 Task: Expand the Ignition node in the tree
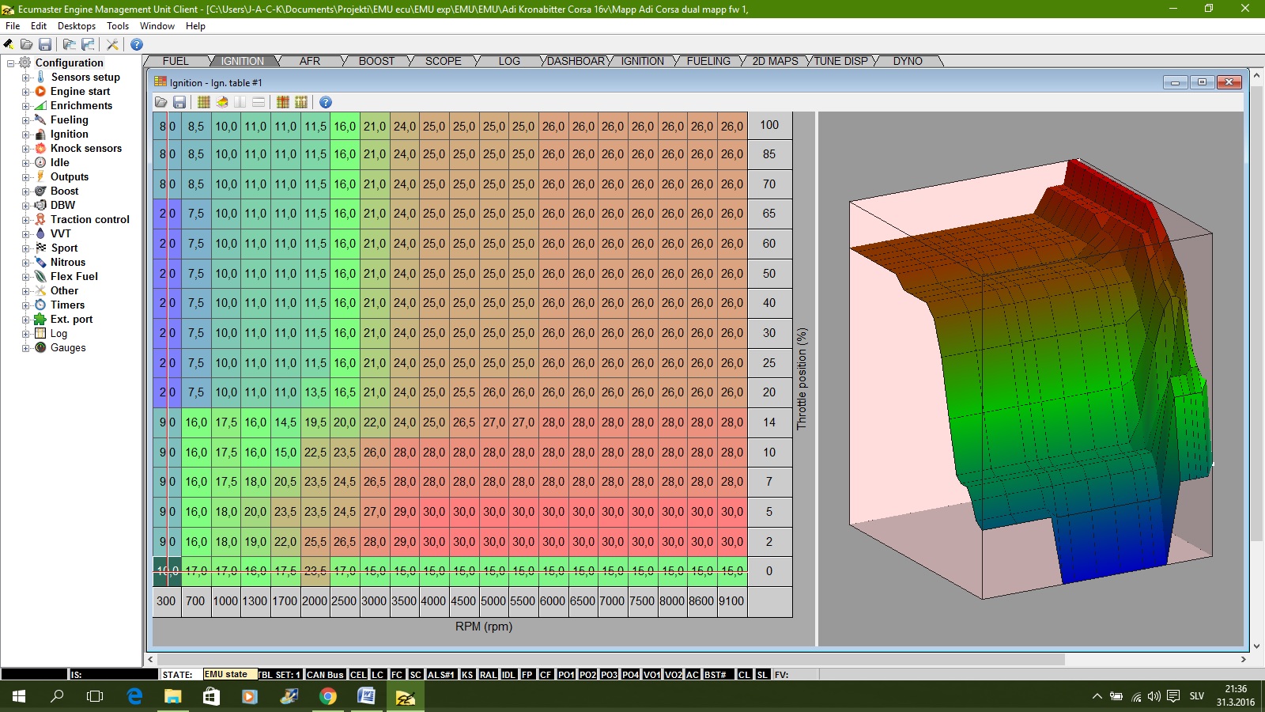tap(25, 134)
